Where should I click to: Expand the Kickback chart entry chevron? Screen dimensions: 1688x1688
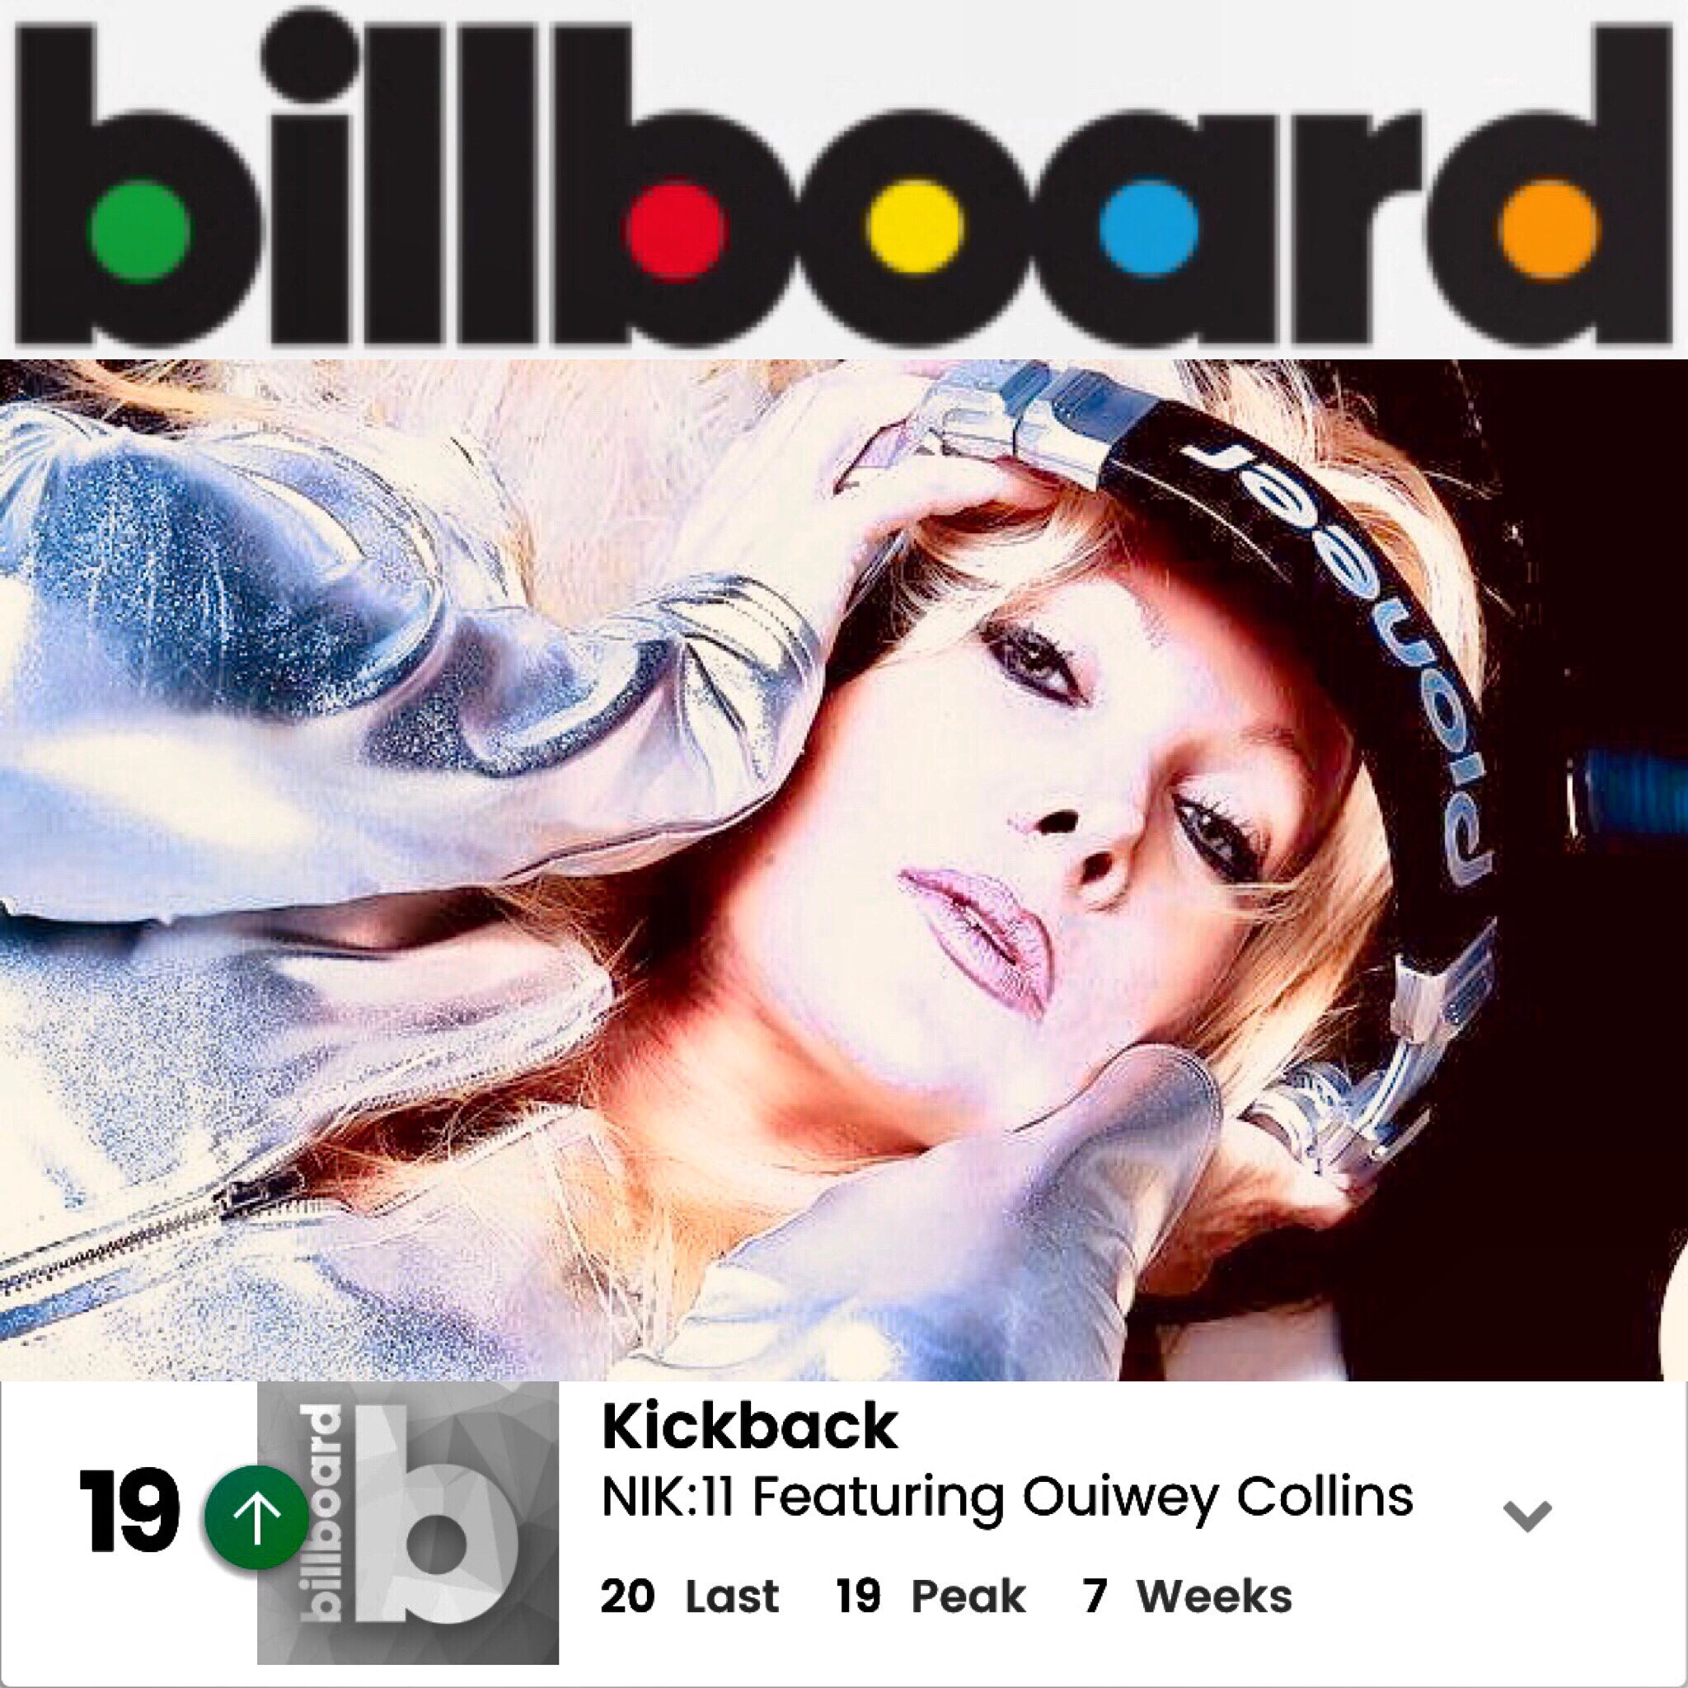[1527, 1516]
